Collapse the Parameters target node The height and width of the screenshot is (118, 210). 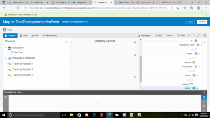[x=199, y=67]
